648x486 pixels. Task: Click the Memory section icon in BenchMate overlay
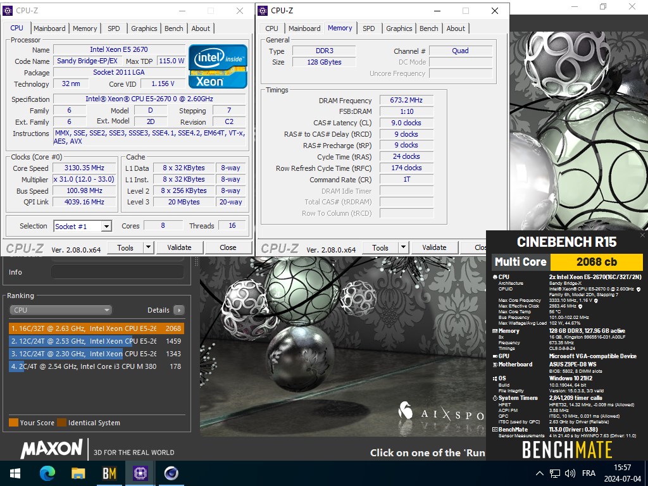coord(495,331)
